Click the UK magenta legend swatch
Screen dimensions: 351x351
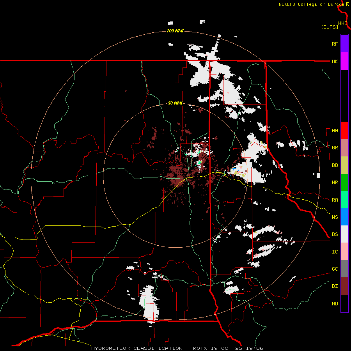[x=344, y=61]
